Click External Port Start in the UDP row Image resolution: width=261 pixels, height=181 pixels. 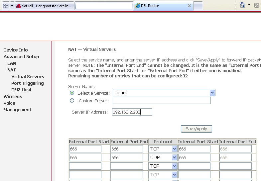85,157
